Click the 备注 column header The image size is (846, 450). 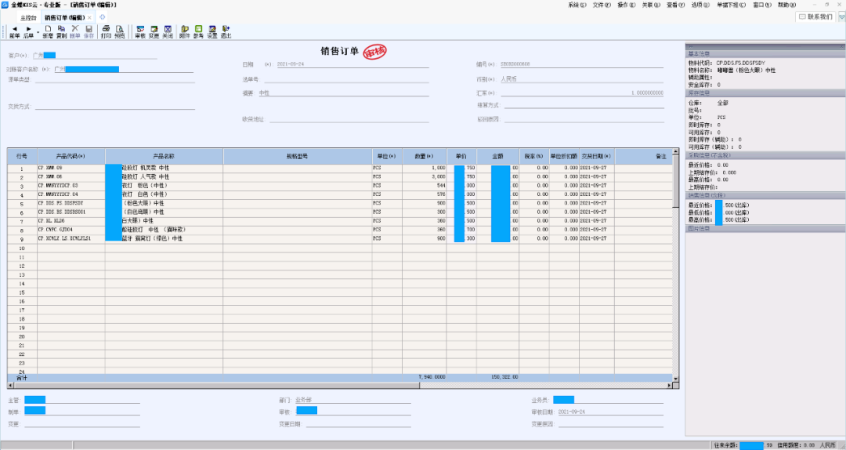tap(644, 156)
